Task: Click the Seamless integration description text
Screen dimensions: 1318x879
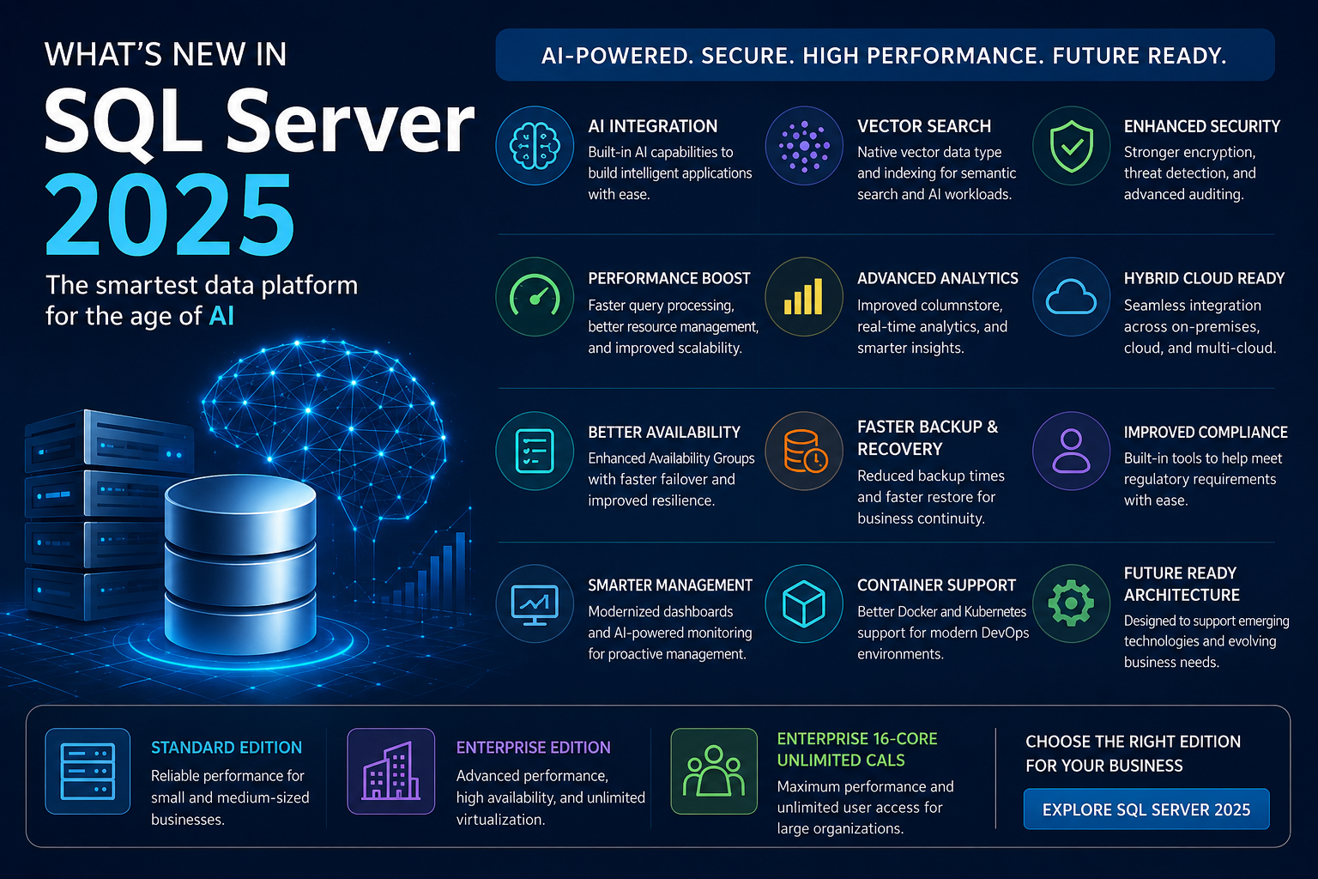Action: point(1200,326)
